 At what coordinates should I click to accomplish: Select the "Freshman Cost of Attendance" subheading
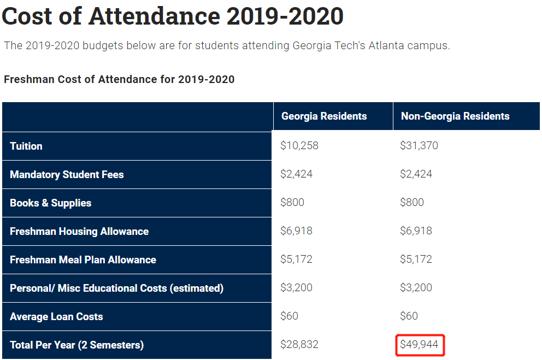119,79
